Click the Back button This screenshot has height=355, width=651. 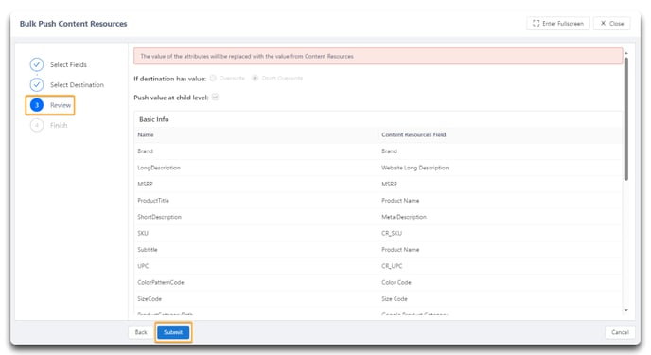click(141, 332)
